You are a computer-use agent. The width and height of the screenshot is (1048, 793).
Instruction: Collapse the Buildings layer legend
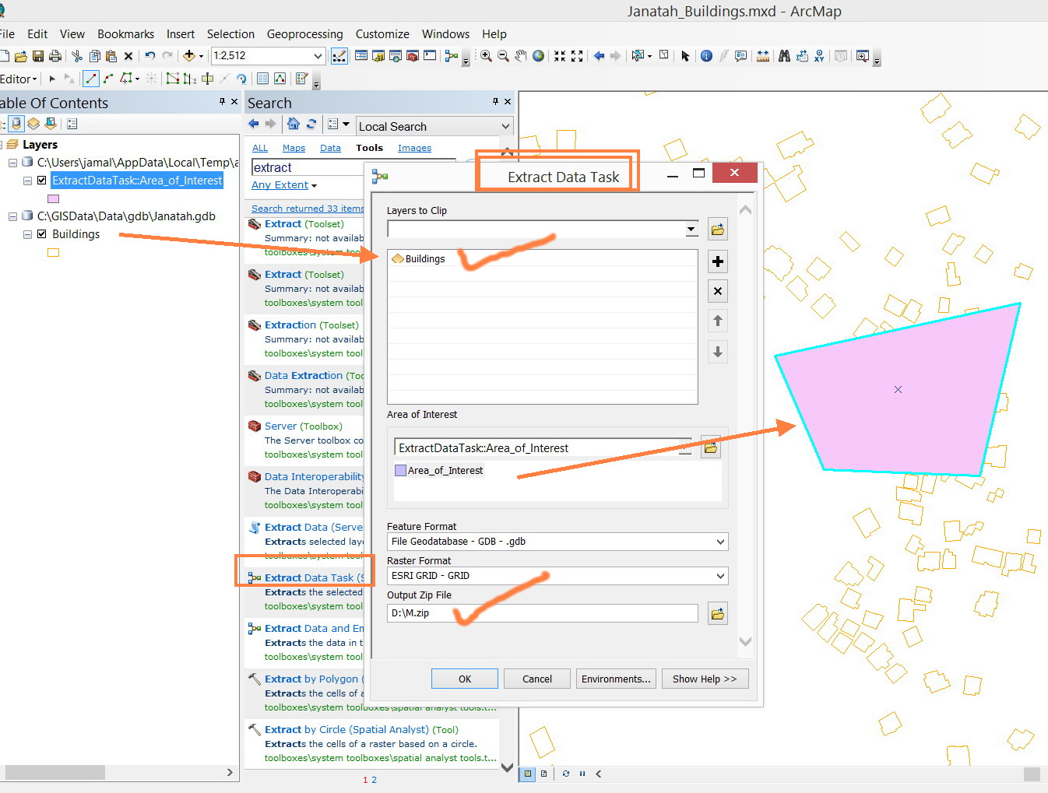coord(27,234)
